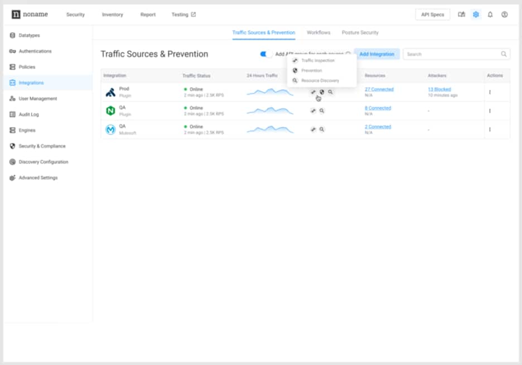
Task: Open Actions menu for QA Plugin row
Action: pyautogui.click(x=490, y=111)
